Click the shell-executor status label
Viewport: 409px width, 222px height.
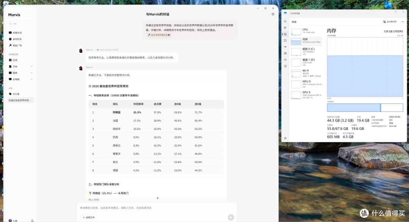pos(108,50)
